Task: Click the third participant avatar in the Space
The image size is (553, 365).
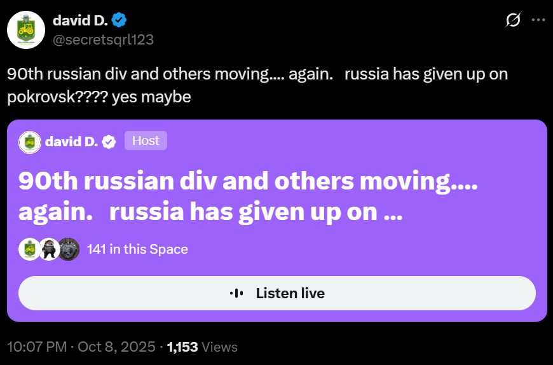Action: click(x=69, y=249)
